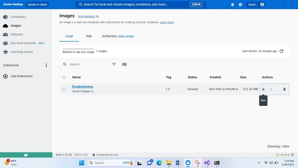
Task: Open Docker Desktop settings gear
Action: click(241, 5)
